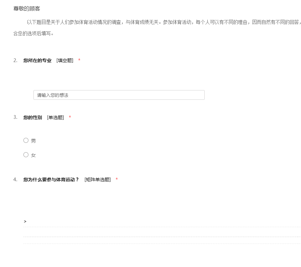Click the red asterisk beside 您的性别

(70, 117)
